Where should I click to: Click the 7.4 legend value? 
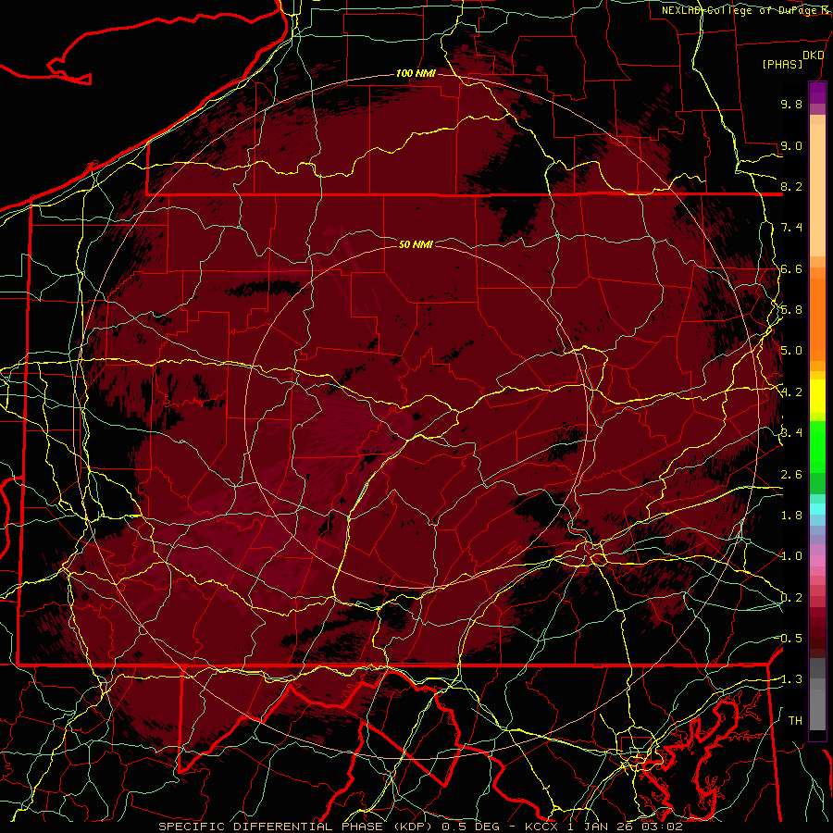point(791,228)
